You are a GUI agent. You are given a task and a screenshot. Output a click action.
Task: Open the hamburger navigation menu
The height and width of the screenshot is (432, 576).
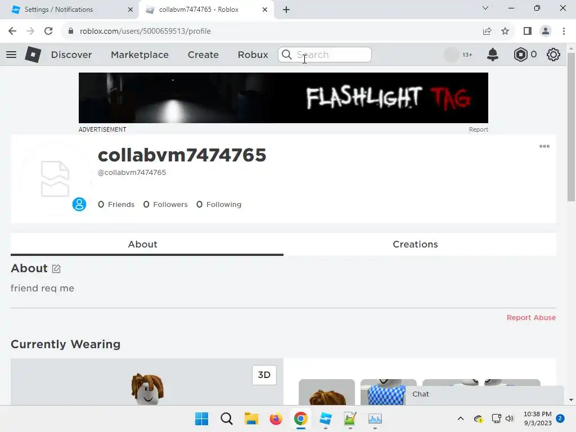pyautogui.click(x=11, y=55)
